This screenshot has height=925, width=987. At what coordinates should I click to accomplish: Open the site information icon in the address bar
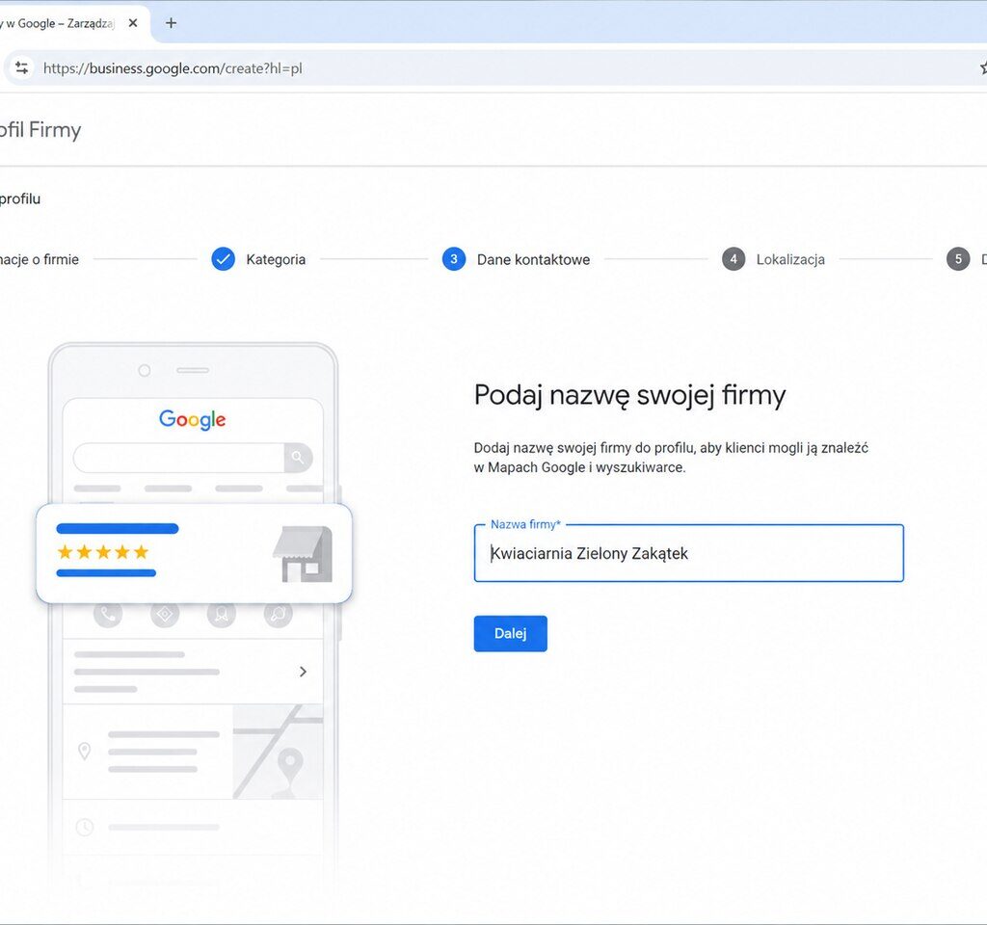pos(22,68)
